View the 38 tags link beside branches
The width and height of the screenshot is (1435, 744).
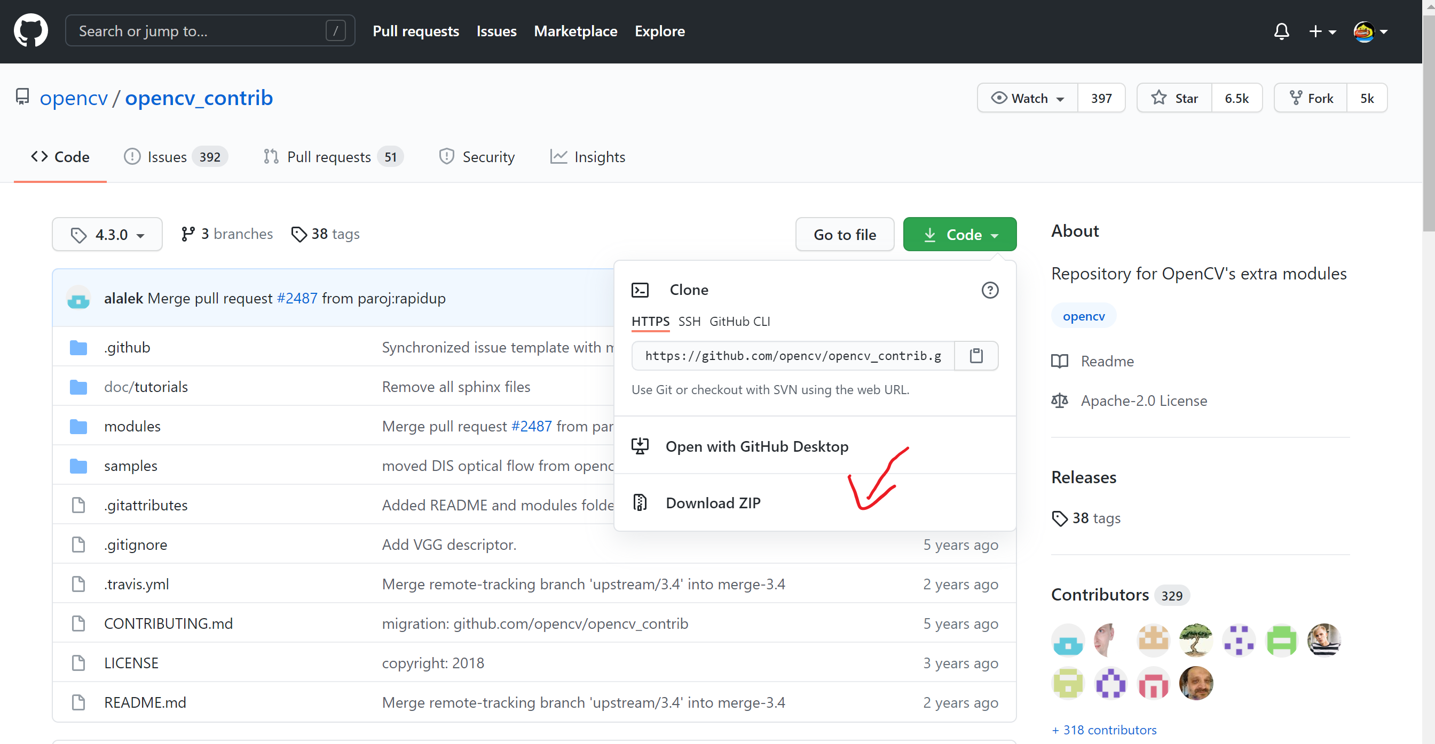pos(325,234)
